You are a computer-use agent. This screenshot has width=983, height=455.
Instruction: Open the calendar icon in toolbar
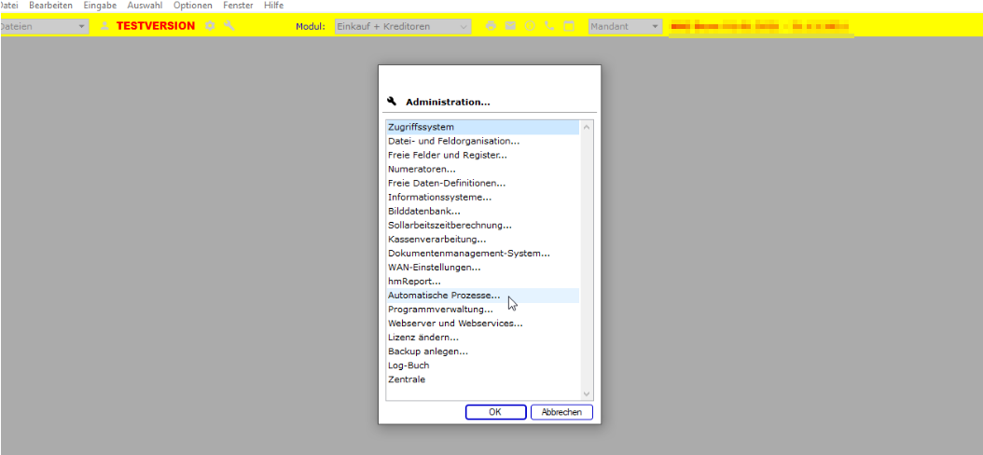coord(568,26)
